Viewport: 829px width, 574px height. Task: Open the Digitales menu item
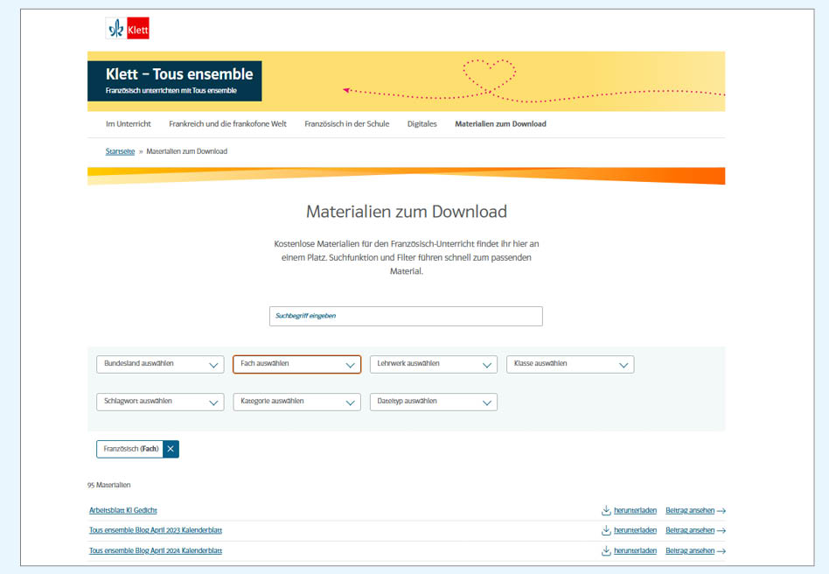[x=421, y=123]
